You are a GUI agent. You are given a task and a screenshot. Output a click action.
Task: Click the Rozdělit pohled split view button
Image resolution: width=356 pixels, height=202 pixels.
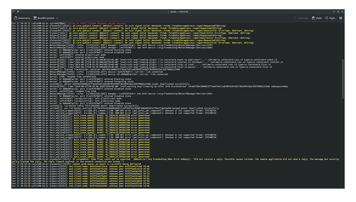point(44,18)
